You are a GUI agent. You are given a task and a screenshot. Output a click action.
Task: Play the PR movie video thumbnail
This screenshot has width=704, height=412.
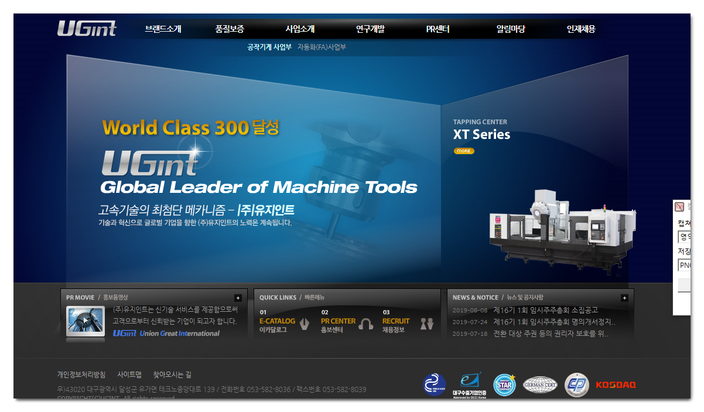[86, 321]
